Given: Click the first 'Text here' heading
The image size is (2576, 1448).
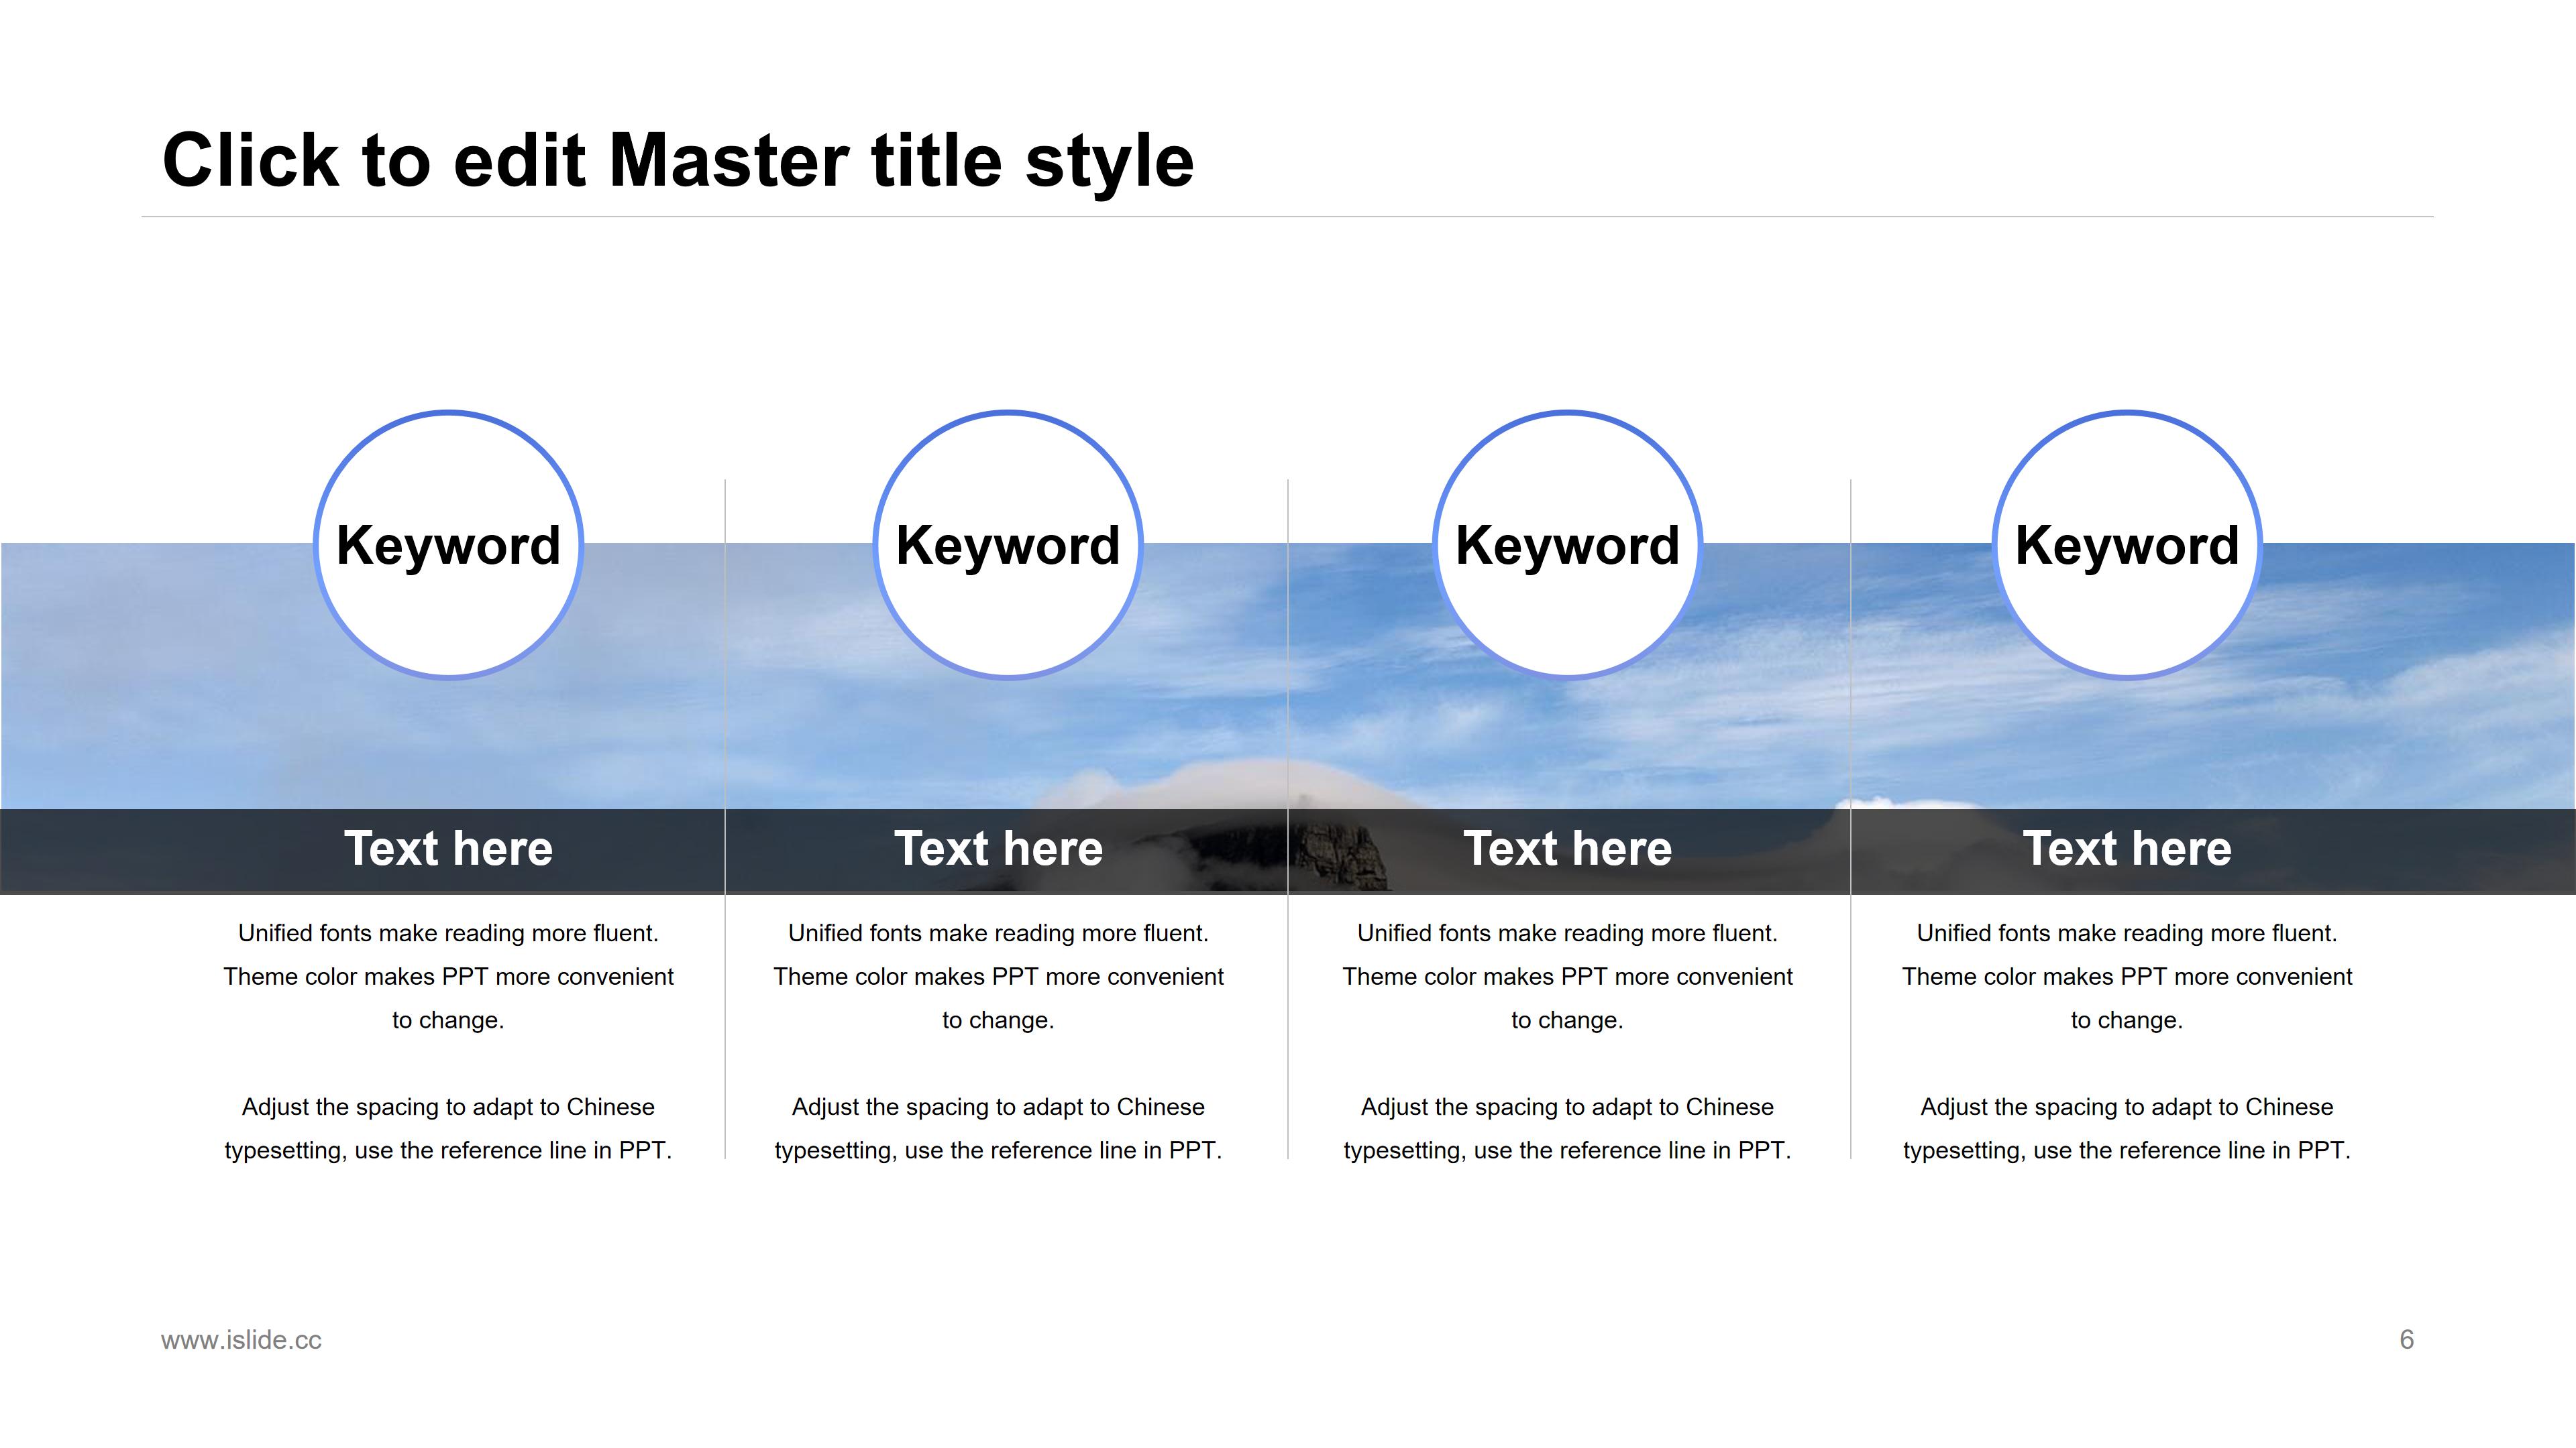Looking at the screenshot, I should (x=448, y=849).
